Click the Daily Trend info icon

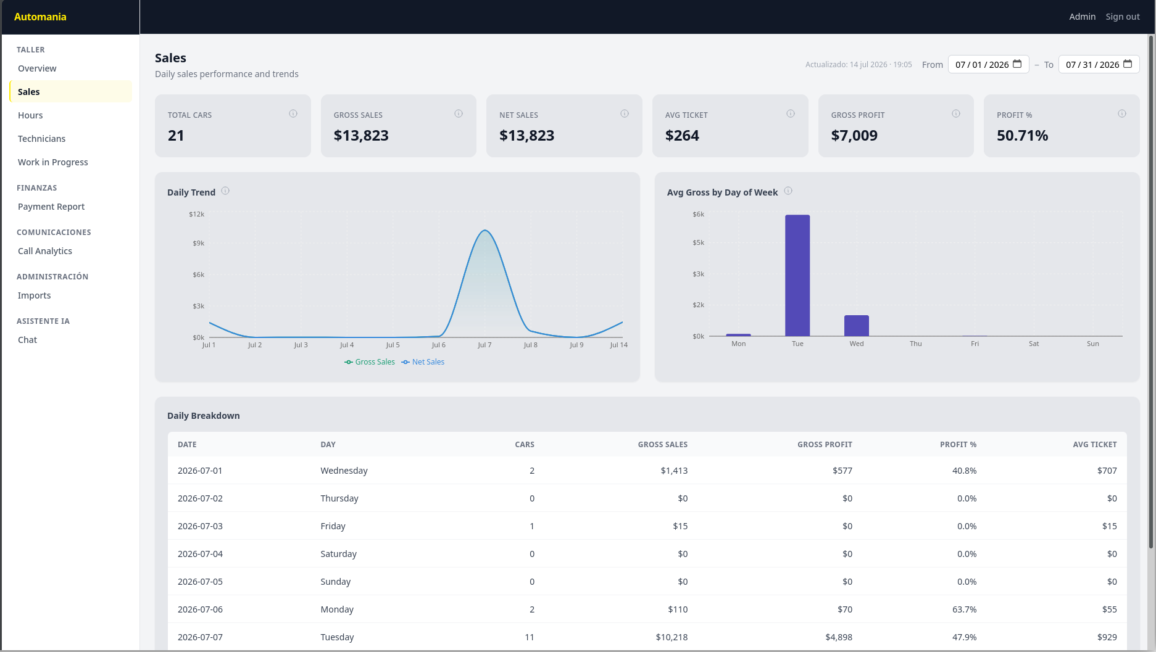point(225,191)
